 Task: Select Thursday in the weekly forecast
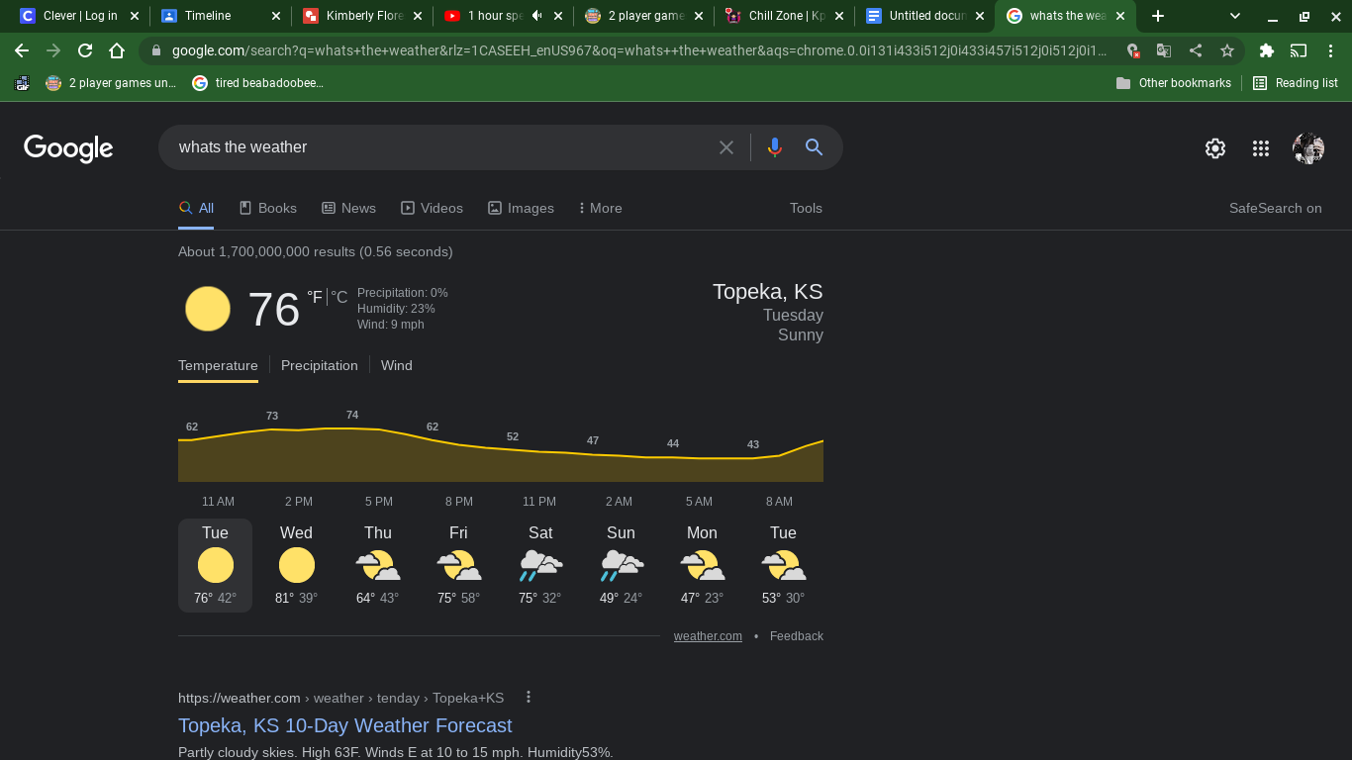377,565
